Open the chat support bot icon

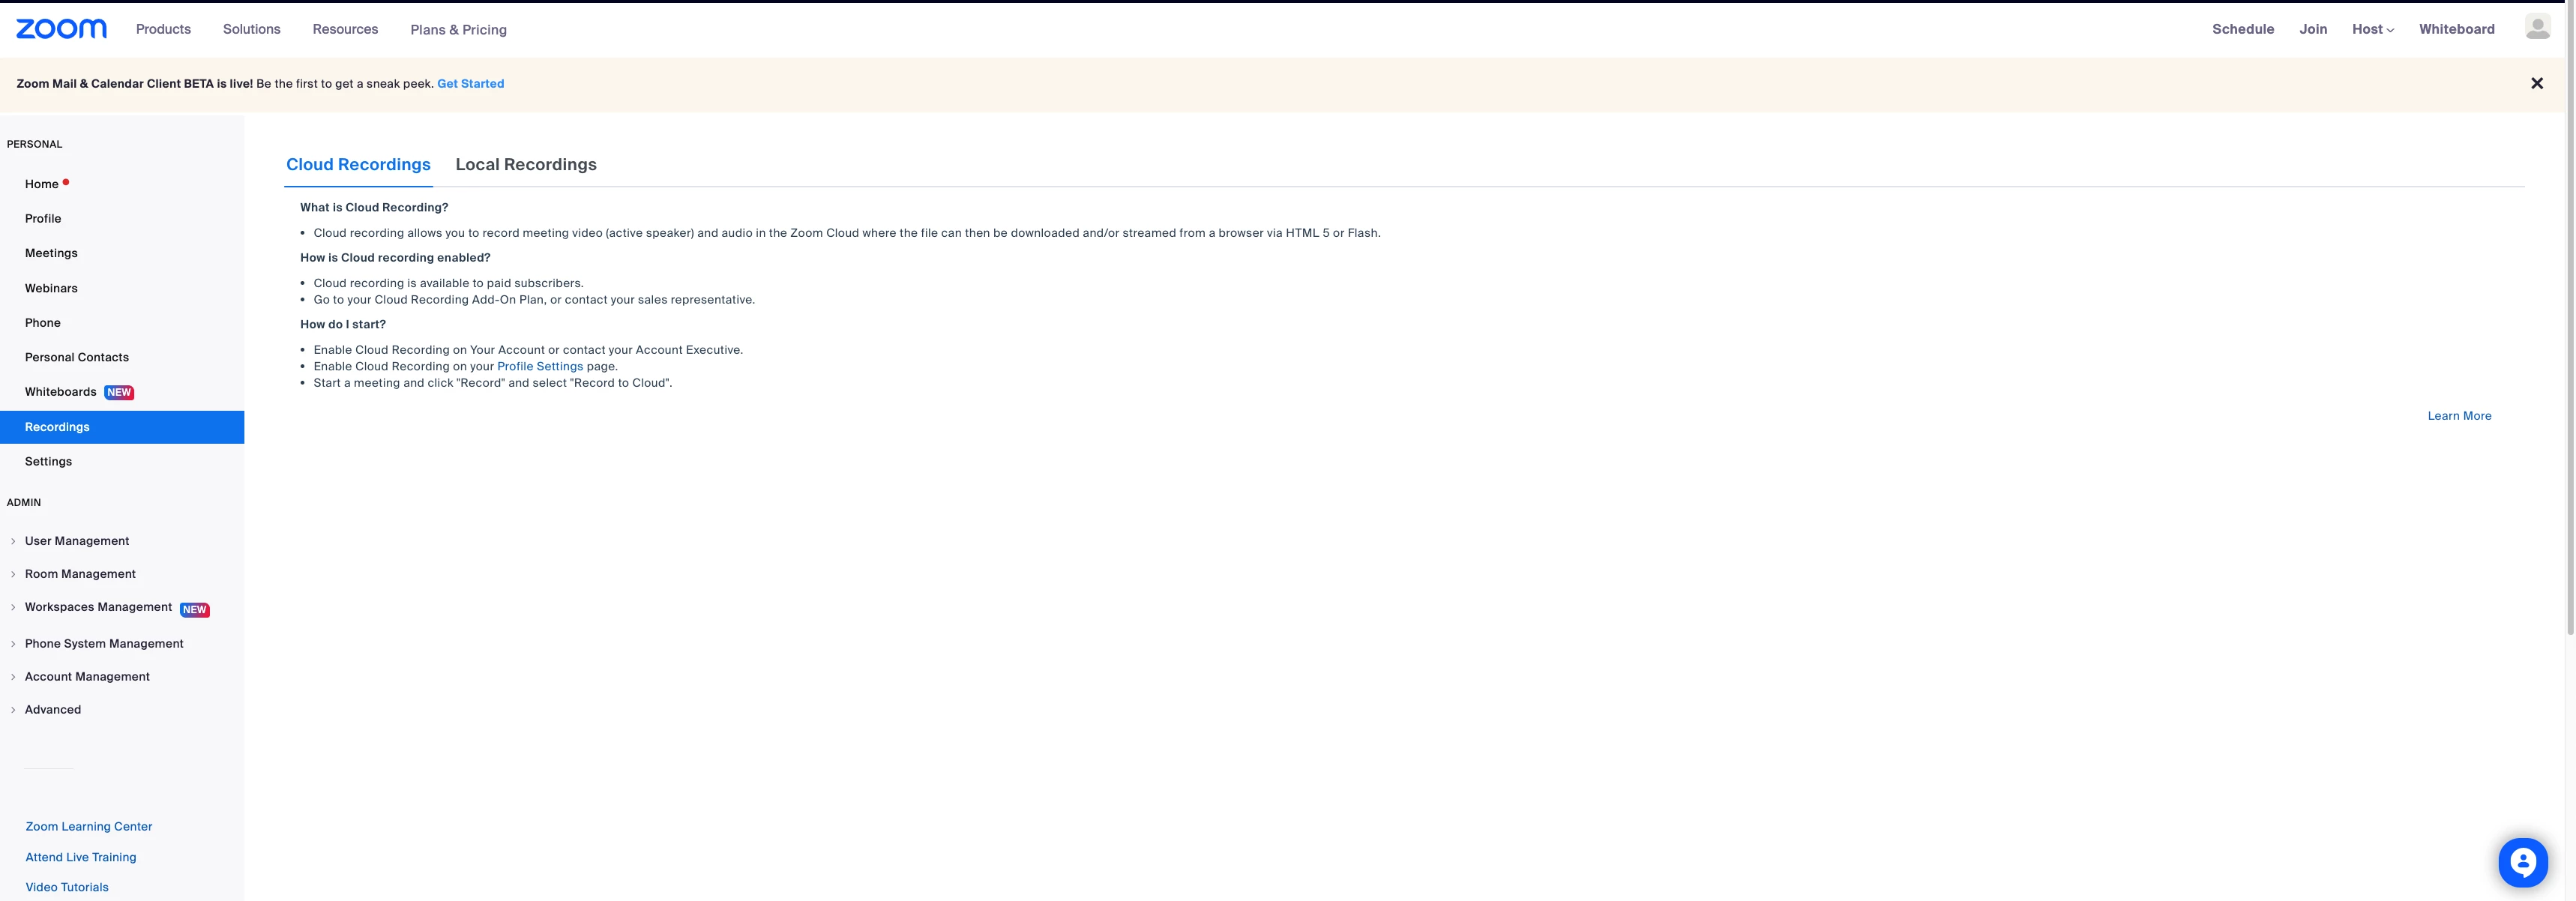[2522, 862]
